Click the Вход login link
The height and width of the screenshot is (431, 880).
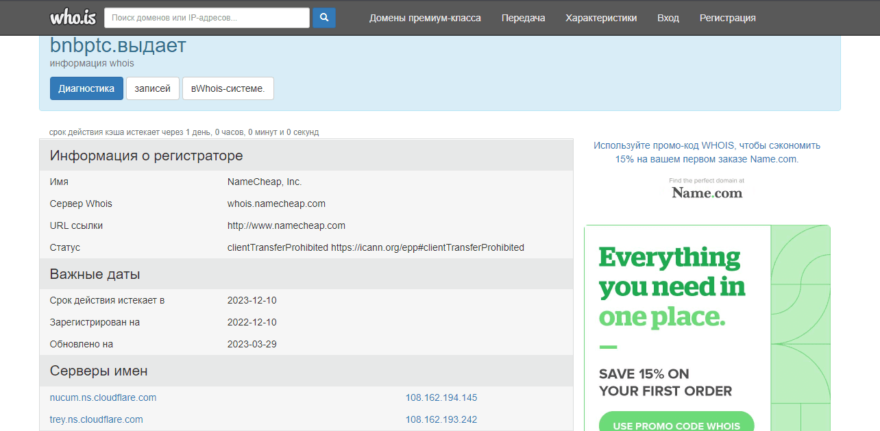pos(668,18)
